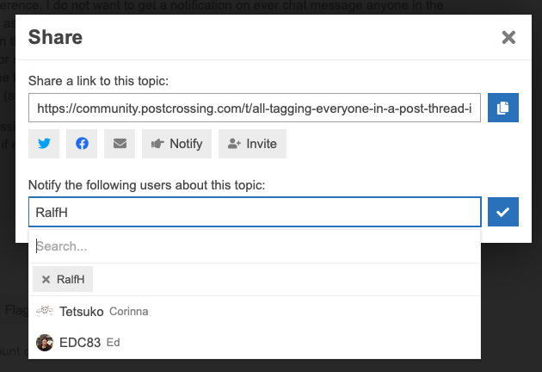Share topic via the envelope email icon

tap(120, 144)
